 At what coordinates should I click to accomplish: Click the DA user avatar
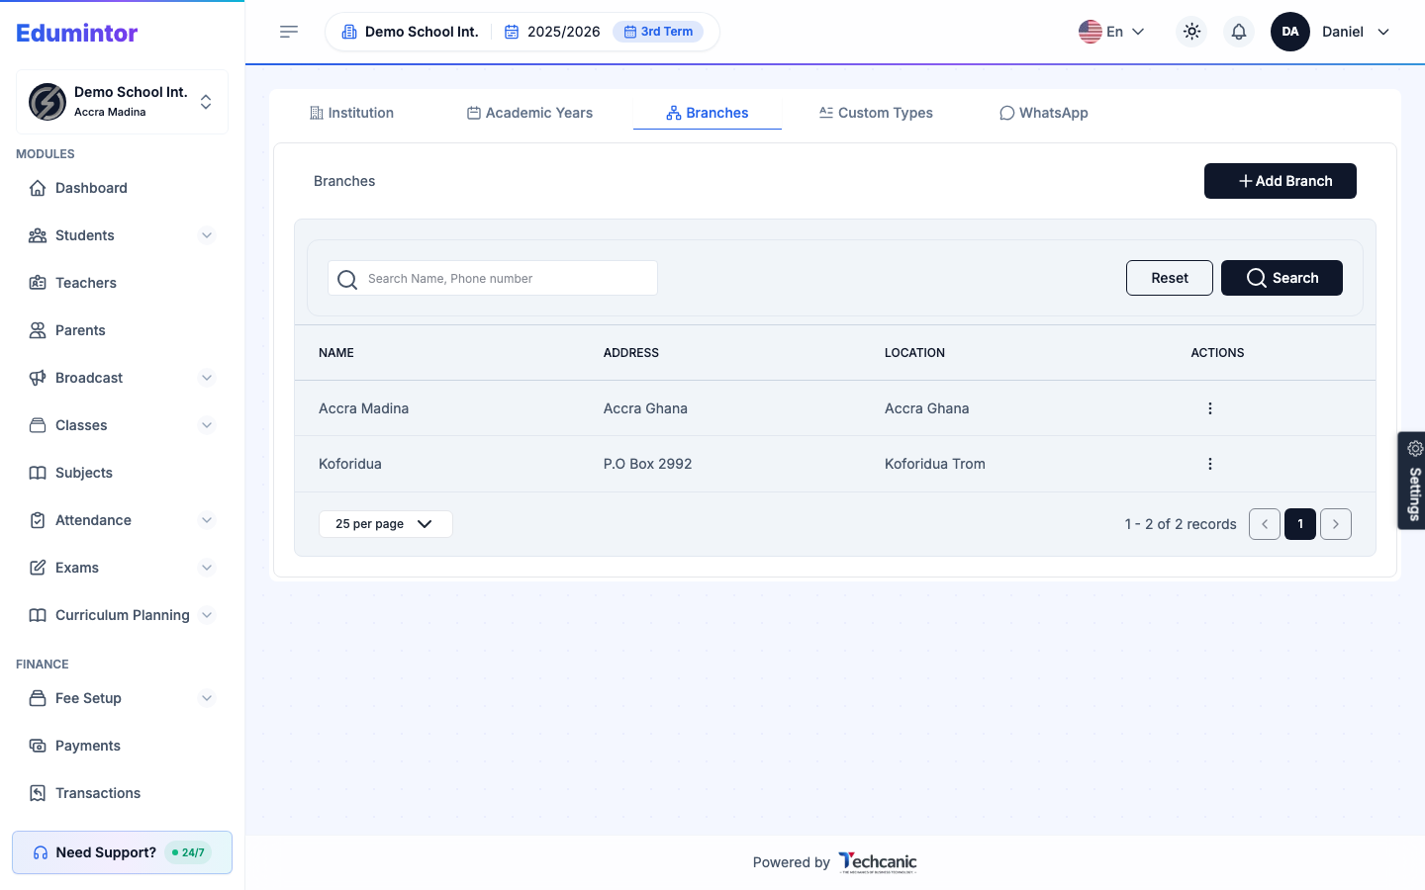1290,32
